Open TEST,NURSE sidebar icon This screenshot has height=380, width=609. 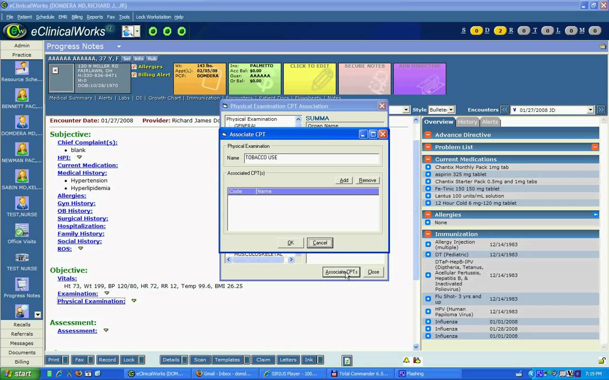pos(22,204)
